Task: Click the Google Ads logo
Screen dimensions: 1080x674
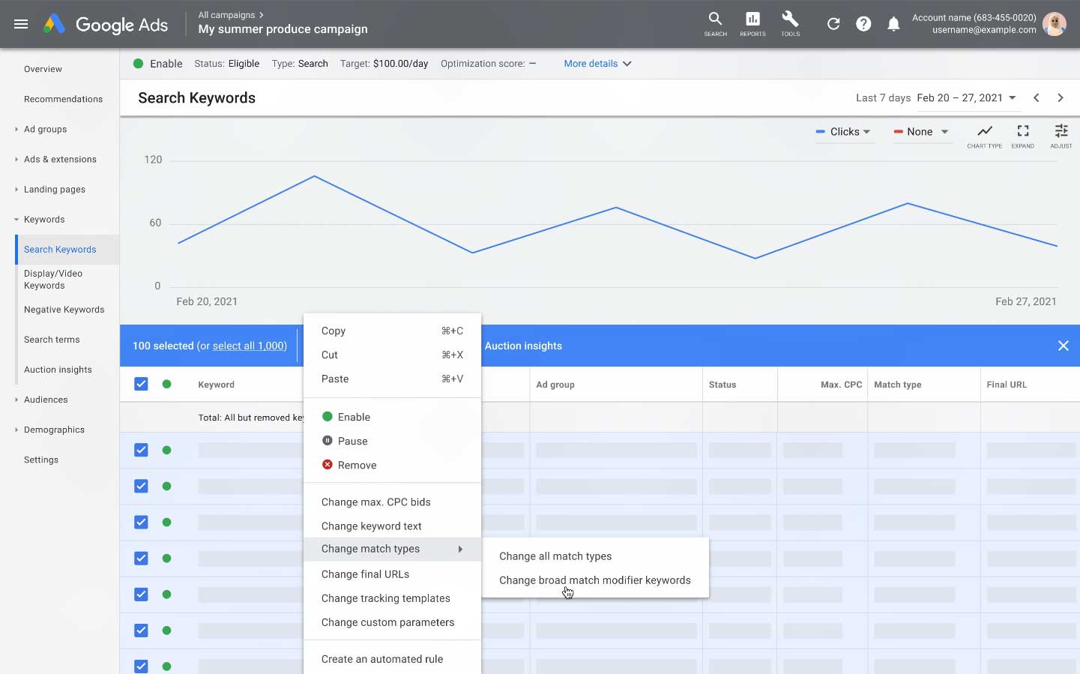Action: click(106, 25)
